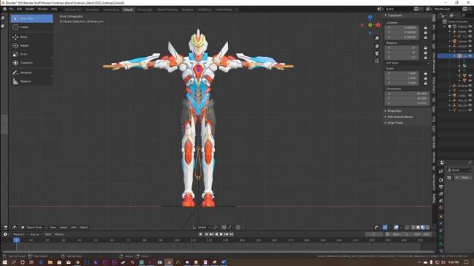Open the File menu
The width and height of the screenshot is (474, 266).
[x=11, y=10]
